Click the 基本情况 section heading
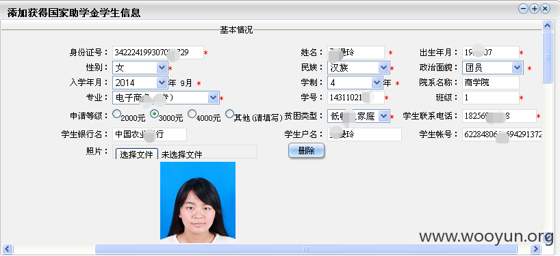The height and width of the screenshot is (256, 560). 236,30
